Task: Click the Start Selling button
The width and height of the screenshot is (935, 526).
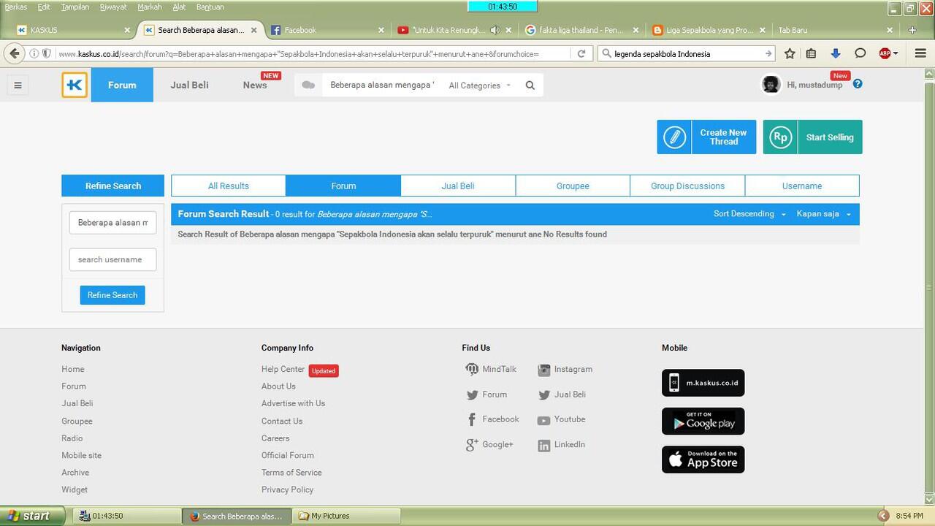Action: pyautogui.click(x=813, y=137)
